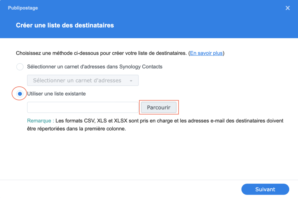298x198 pixels.
Task: Click the 'première colonne' line of the remark
Action: click(x=77, y=129)
